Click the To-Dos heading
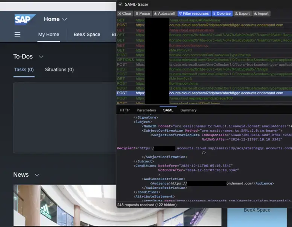Image resolution: width=292 pixels, height=227 pixels. [23, 57]
